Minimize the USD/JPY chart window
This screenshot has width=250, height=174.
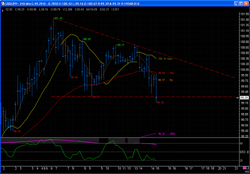[237, 3]
